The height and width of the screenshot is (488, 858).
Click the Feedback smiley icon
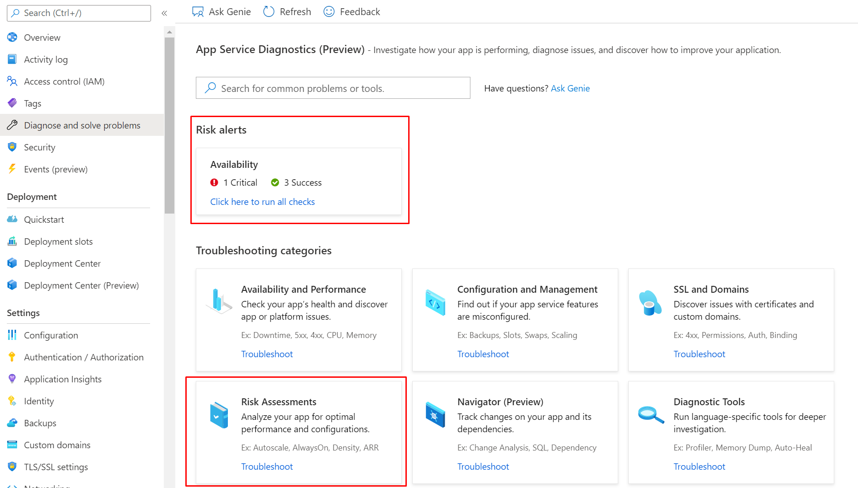tap(329, 12)
